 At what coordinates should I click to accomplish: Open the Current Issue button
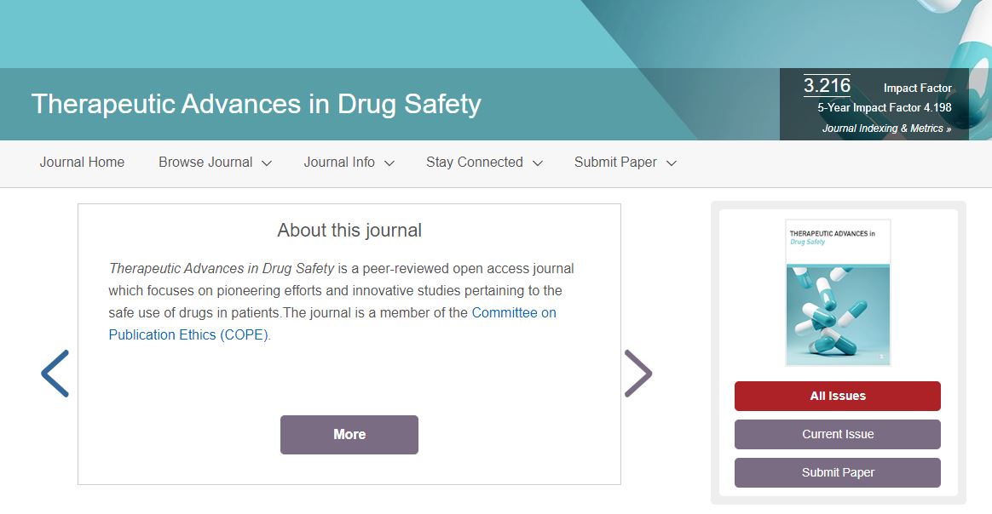pos(838,434)
